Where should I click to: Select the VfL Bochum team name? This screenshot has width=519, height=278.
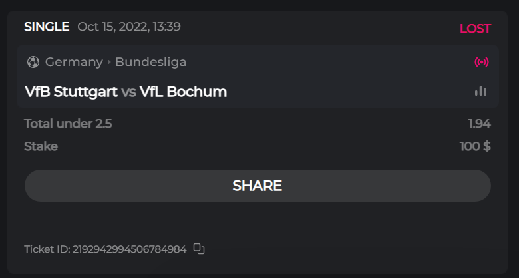(x=183, y=92)
